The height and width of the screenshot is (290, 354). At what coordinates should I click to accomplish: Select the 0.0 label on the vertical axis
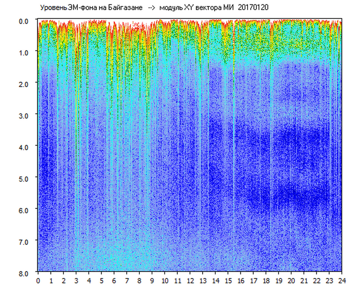pyautogui.click(x=25, y=21)
